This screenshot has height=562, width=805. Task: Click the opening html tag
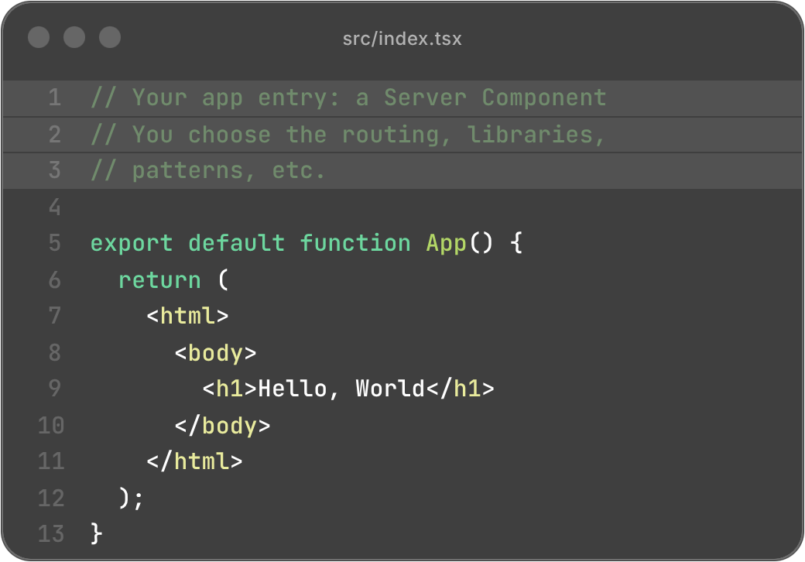[187, 316]
